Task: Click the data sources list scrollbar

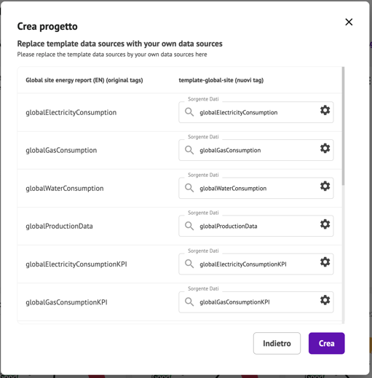Action: (343, 126)
